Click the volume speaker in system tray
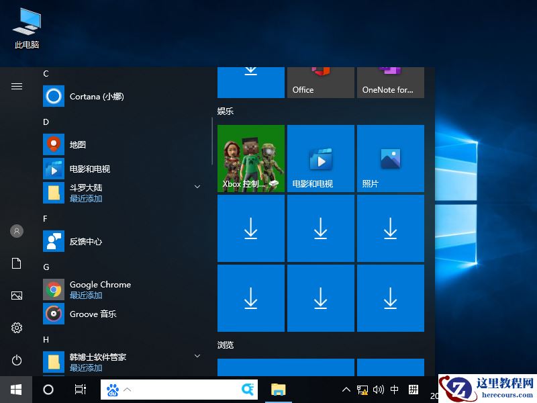The image size is (537, 403). (377, 390)
